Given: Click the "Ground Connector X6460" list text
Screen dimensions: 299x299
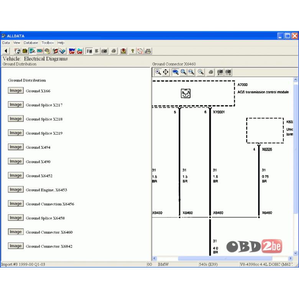Looking at the screenshot, I should (x=49, y=232).
